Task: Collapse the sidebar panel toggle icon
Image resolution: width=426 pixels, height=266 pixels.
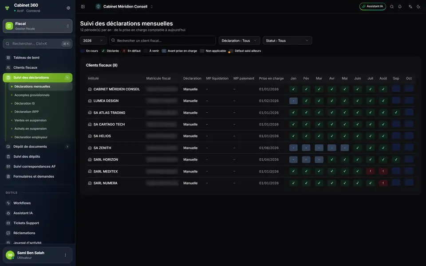Action: pyautogui.click(x=83, y=7)
